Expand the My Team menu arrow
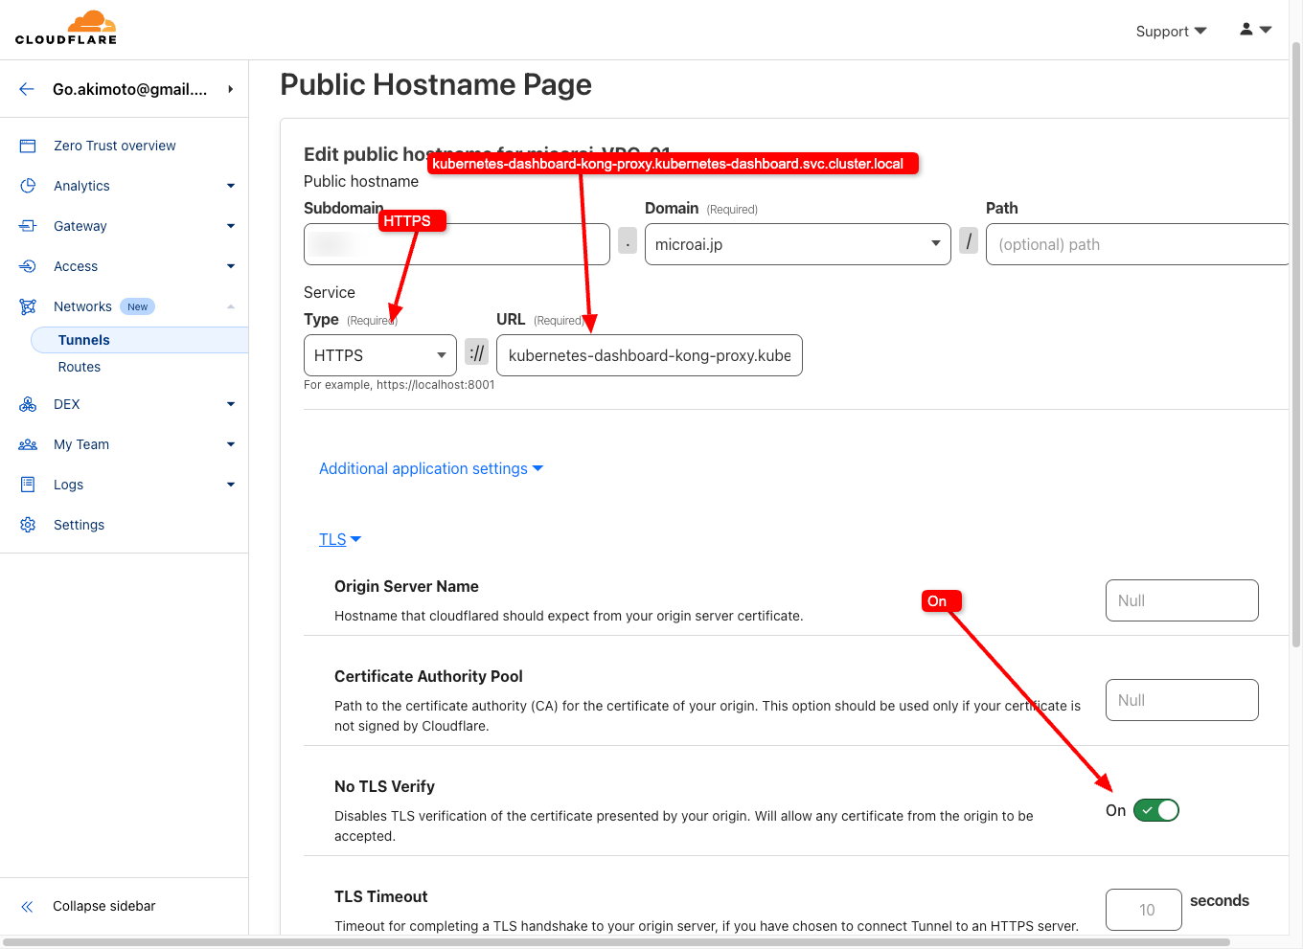1303x949 pixels. pos(231,444)
